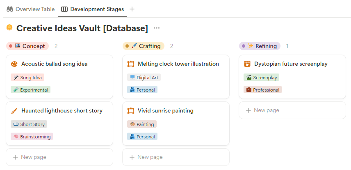This screenshot has width=351, height=170.
Task: Open the three-dot menu next to database title
Action: (156, 28)
